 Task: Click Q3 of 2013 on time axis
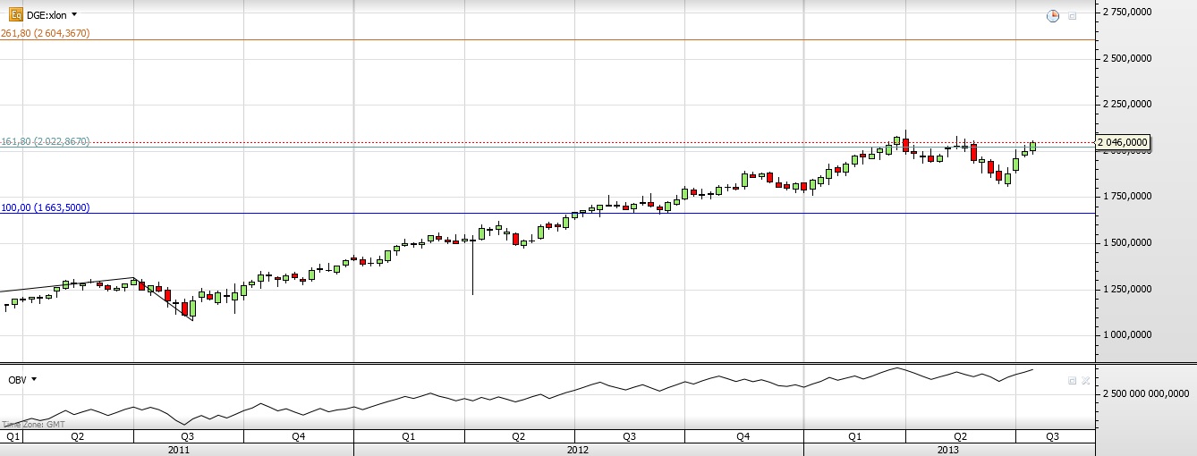(x=1052, y=437)
